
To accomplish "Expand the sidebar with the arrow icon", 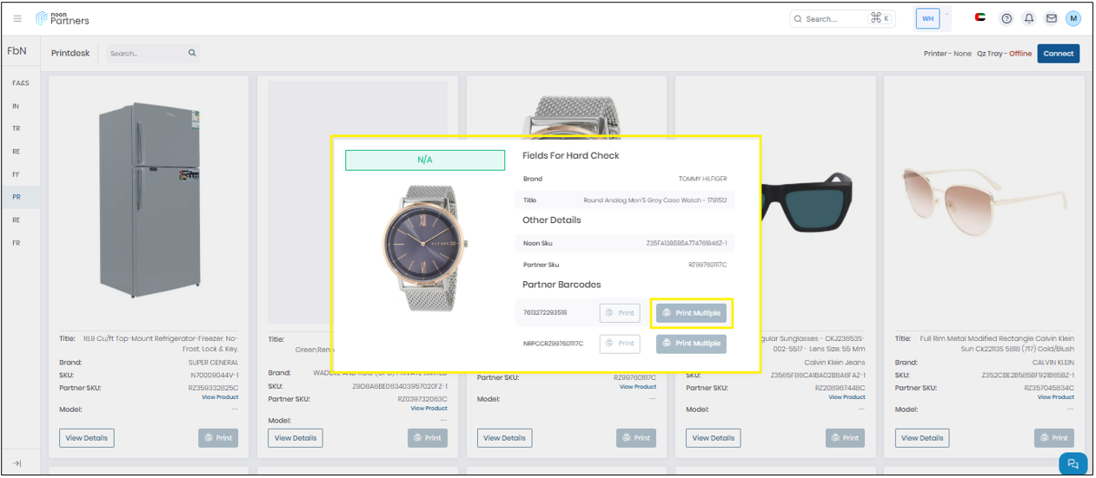I will pyautogui.click(x=17, y=463).
